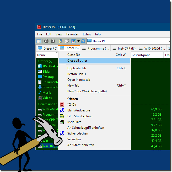This screenshot has height=172, width=172.
Task: Click the Dieser PC address bar field
Action: pos(128,41)
